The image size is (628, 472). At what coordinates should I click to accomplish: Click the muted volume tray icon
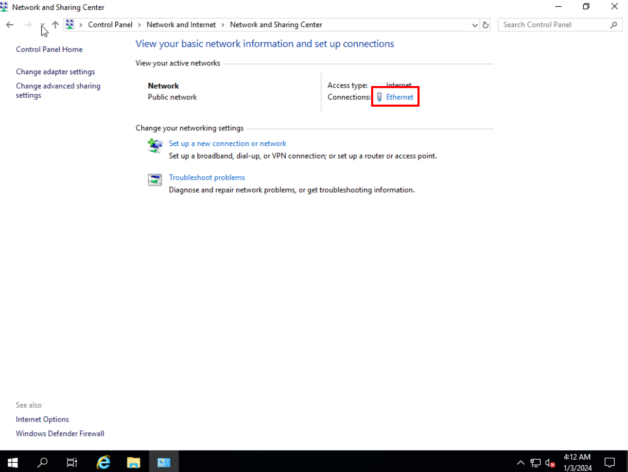coord(550,463)
